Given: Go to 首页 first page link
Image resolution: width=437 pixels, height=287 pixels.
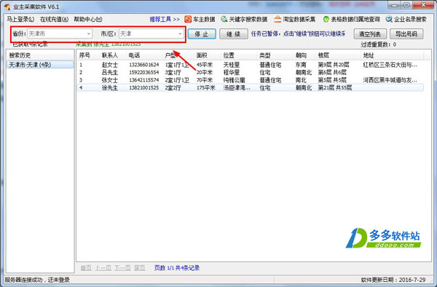Looking at the screenshot, I should 86,268.
